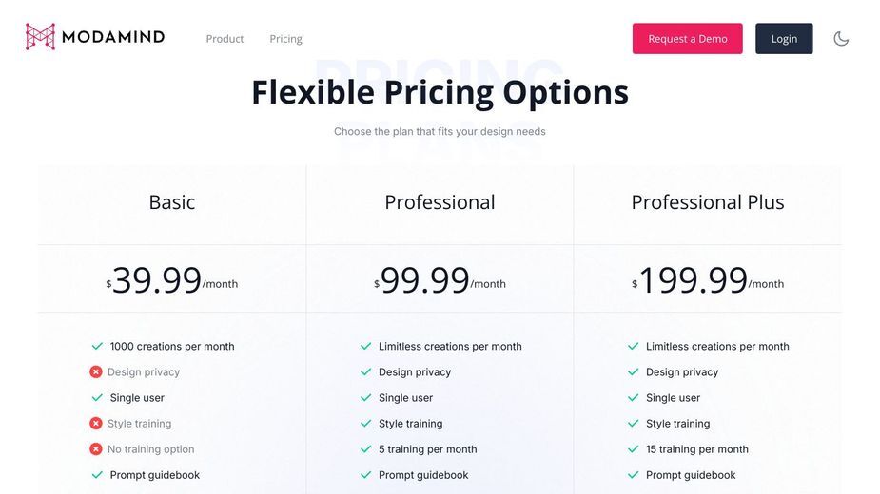The height and width of the screenshot is (494, 880).
Task: Click the Login button
Action: tap(784, 39)
